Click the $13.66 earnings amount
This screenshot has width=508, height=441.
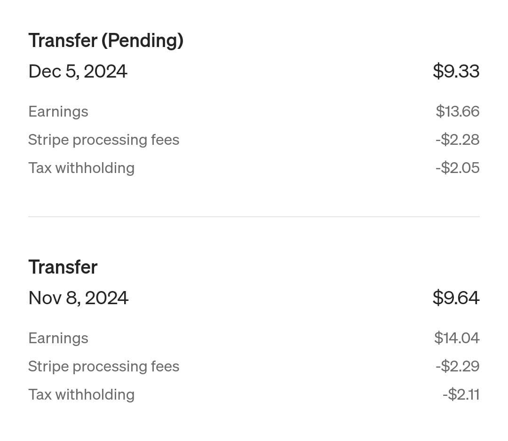tap(457, 111)
